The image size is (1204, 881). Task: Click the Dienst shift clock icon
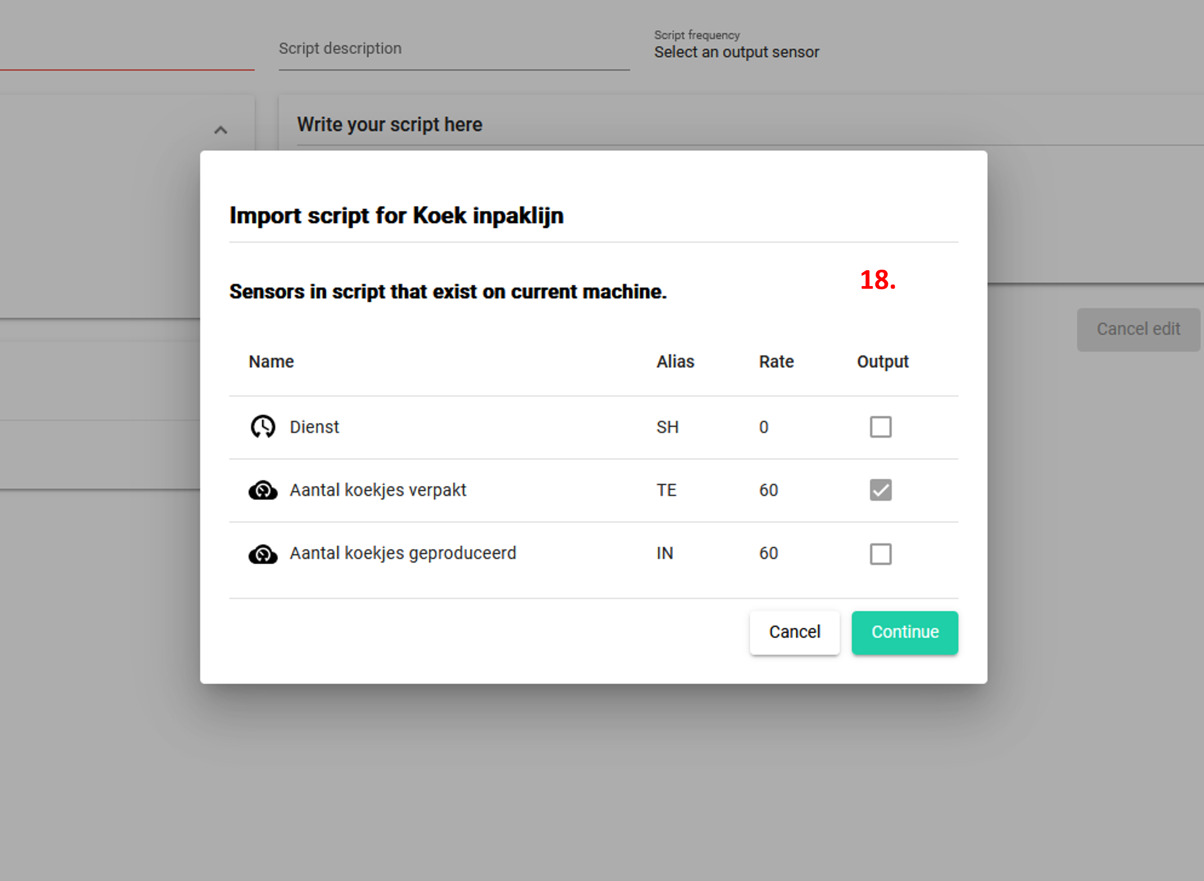(263, 427)
